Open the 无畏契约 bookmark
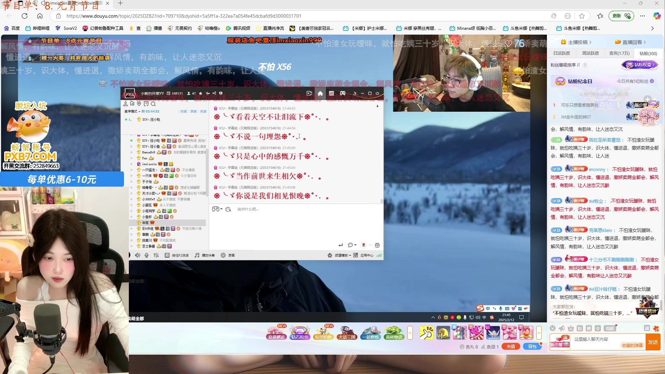The height and width of the screenshot is (374, 665). [180, 28]
